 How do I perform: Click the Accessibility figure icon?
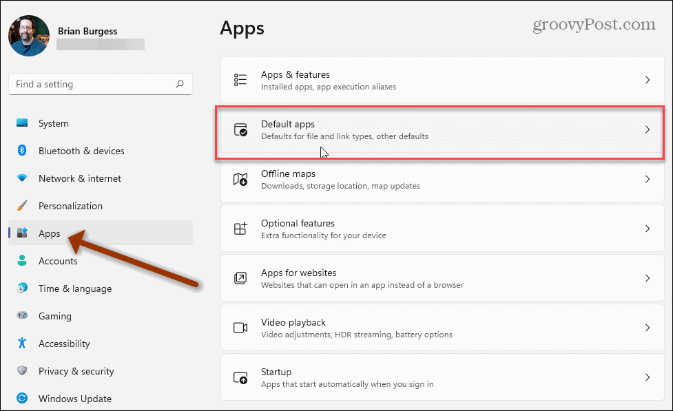pyautogui.click(x=22, y=343)
